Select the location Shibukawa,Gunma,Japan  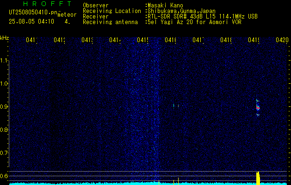pyautogui.click(x=181, y=11)
